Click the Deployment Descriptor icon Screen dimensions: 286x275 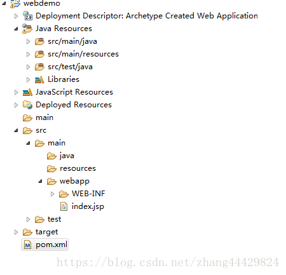click(x=27, y=16)
